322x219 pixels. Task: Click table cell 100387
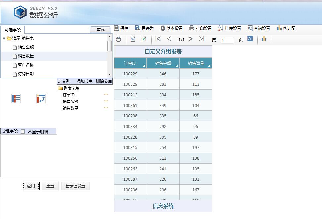(x=130, y=179)
